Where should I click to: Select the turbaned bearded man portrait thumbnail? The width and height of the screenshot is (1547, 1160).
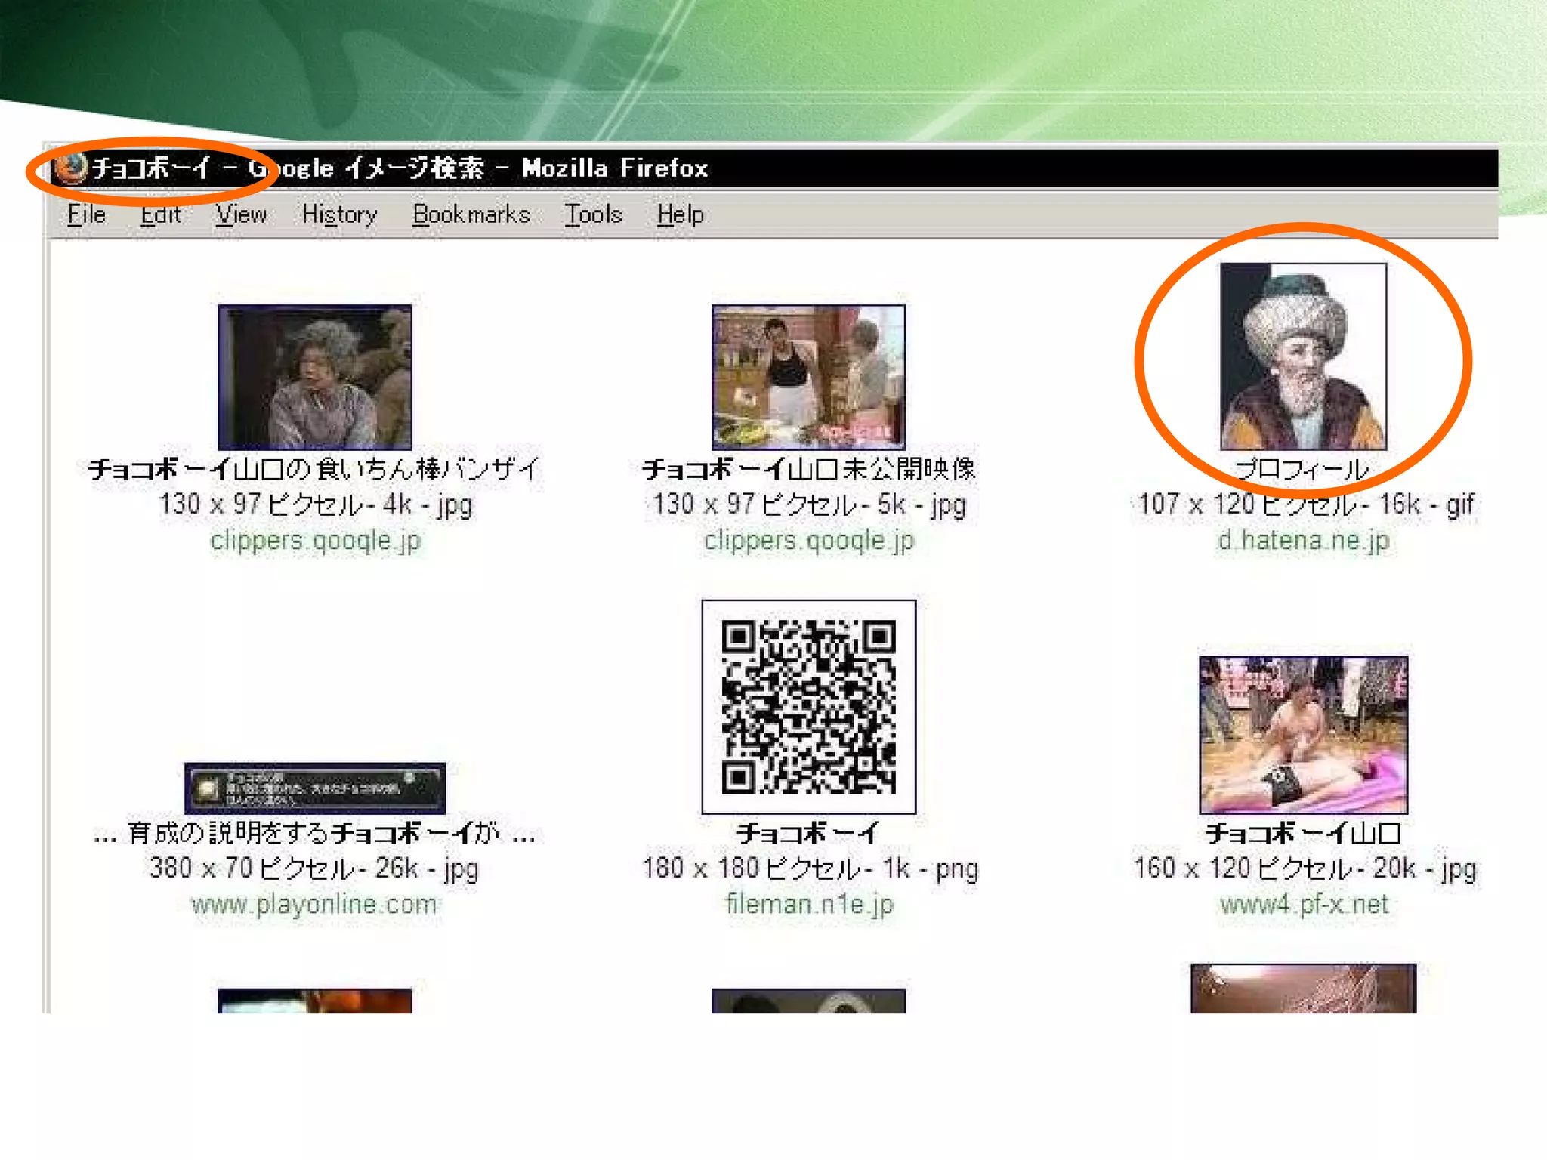[x=1303, y=356]
